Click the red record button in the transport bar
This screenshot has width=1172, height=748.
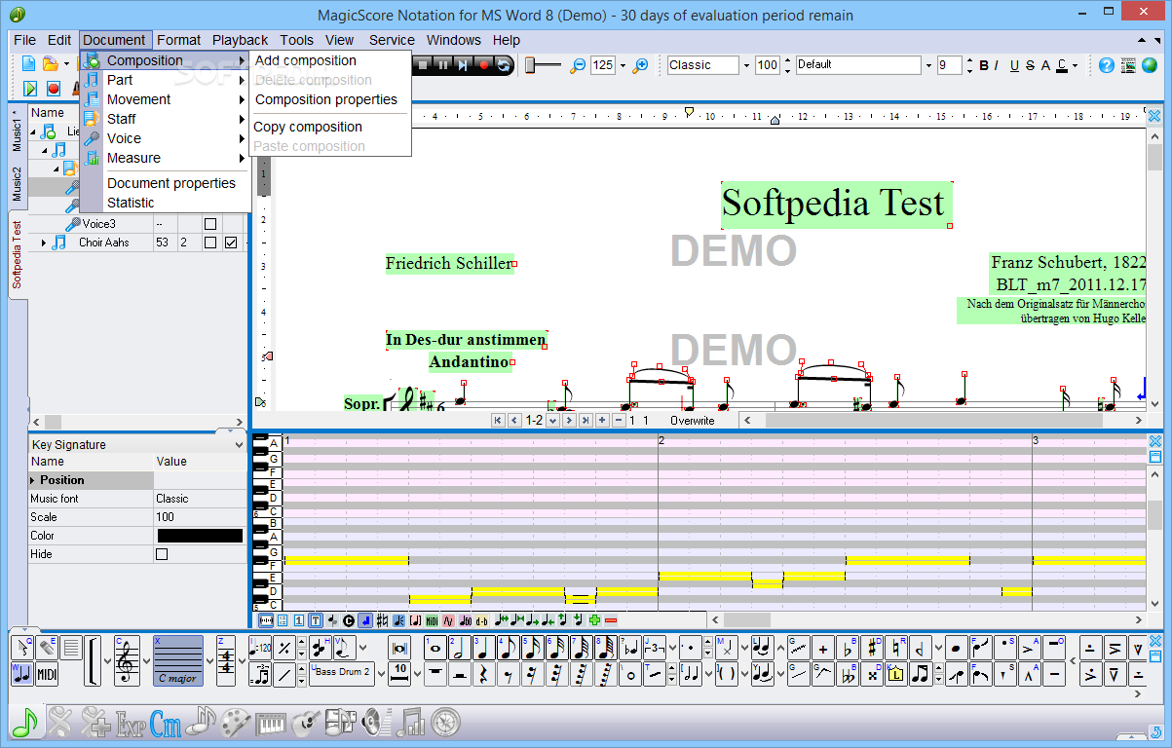point(483,65)
